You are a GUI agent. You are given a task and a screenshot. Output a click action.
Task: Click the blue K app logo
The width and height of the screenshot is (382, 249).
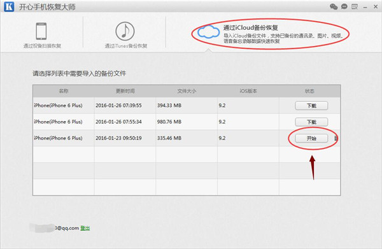pyautogui.click(x=9, y=6)
